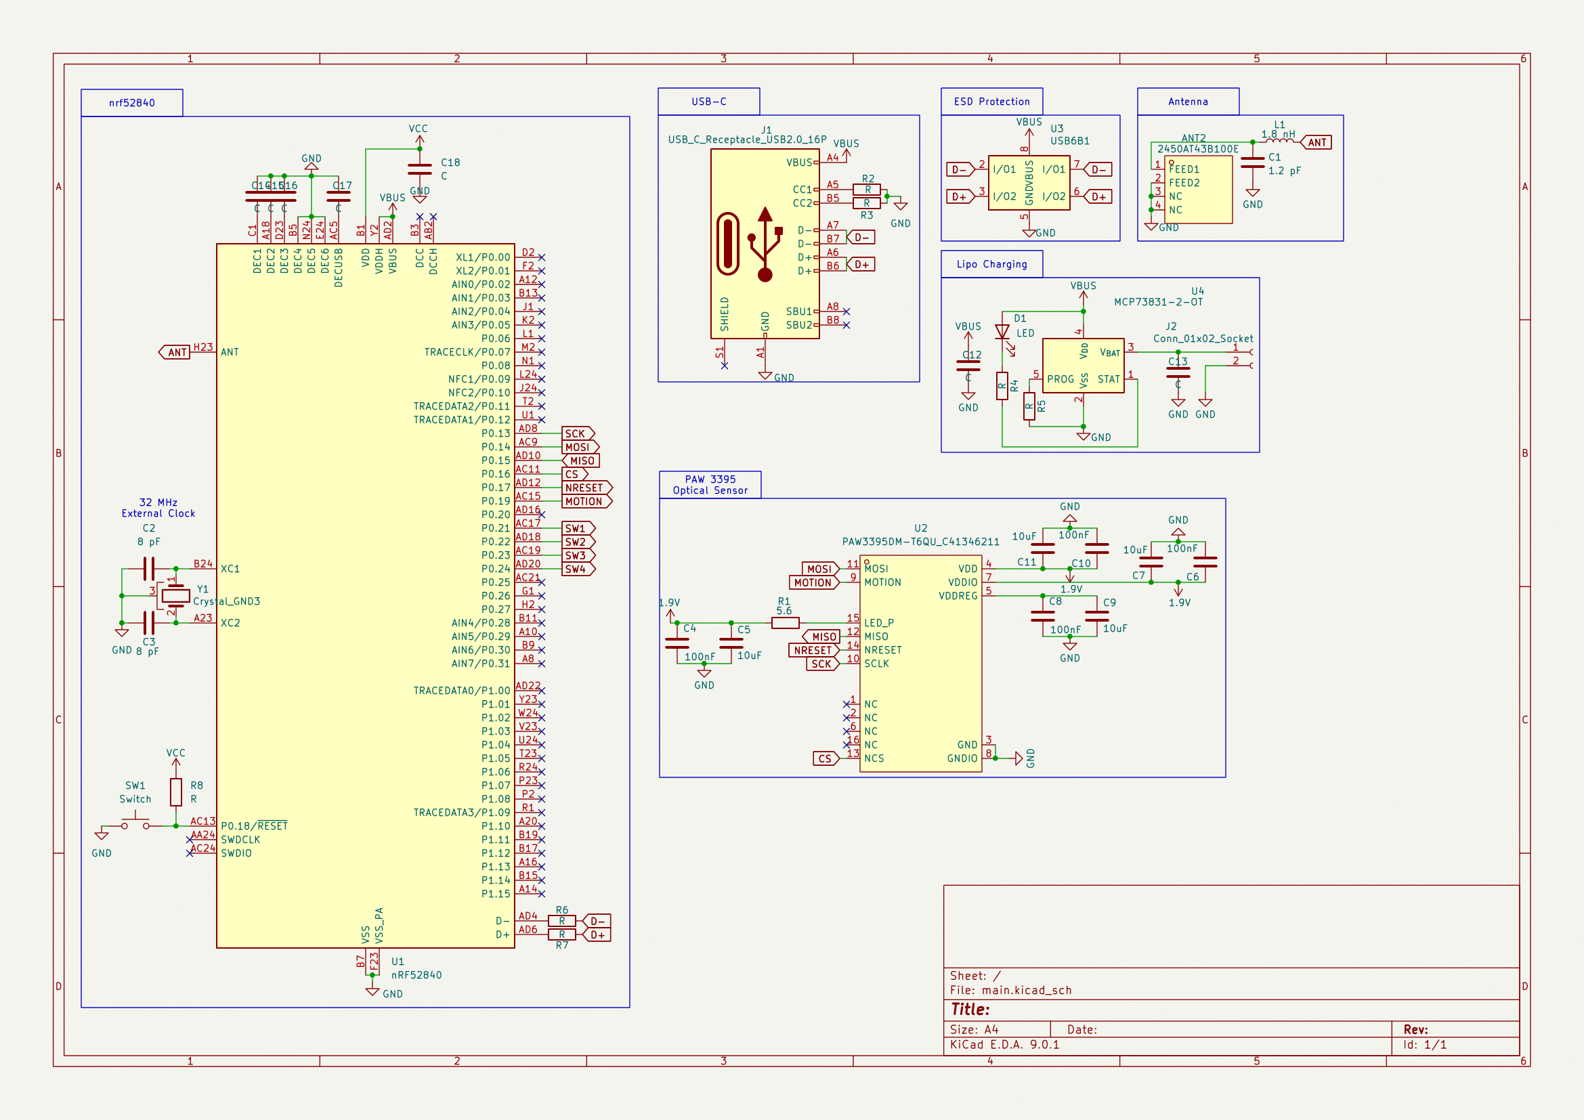Click the MOSI label next to P0.14
Viewport: 1584px width, 1120px height.
click(580, 447)
